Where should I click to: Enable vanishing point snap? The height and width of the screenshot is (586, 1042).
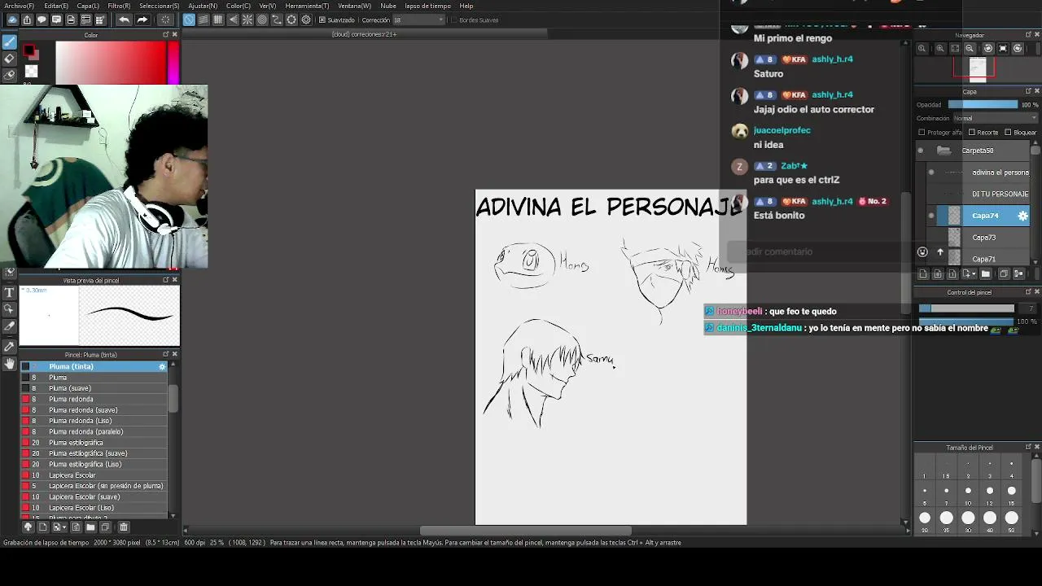(233, 20)
